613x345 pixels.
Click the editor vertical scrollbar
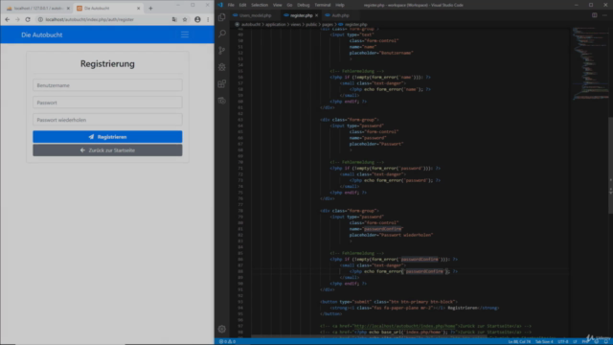click(x=610, y=165)
